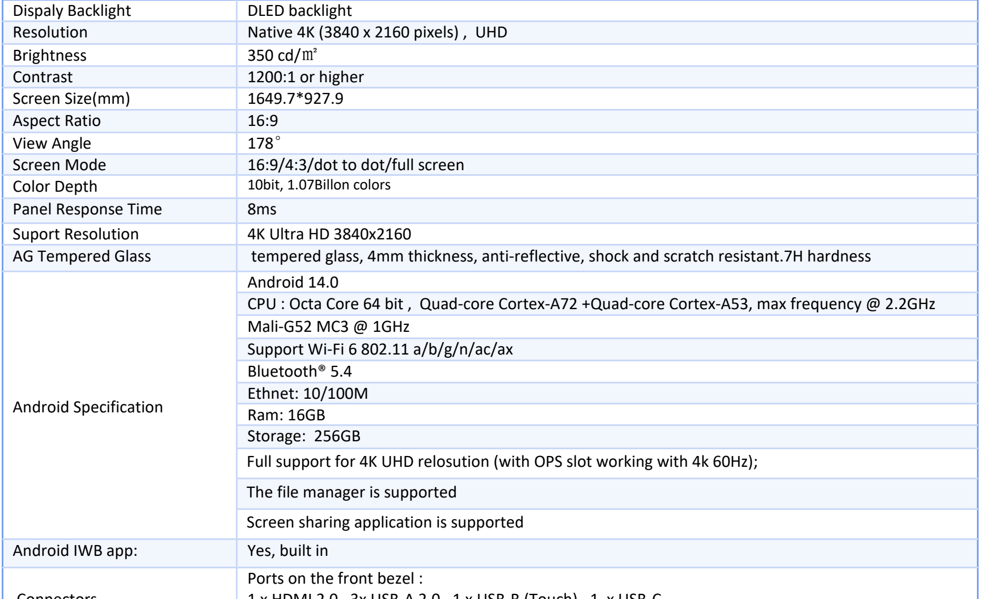Screen dimensions: 982x599
Task: Click the "10bit, 1.07Billon colors" text
Action: (x=319, y=185)
